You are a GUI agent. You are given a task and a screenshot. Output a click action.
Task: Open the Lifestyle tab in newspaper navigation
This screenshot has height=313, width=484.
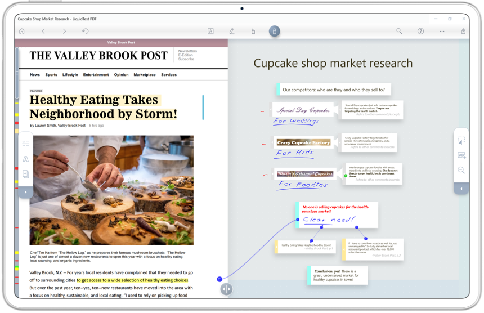pos(70,75)
